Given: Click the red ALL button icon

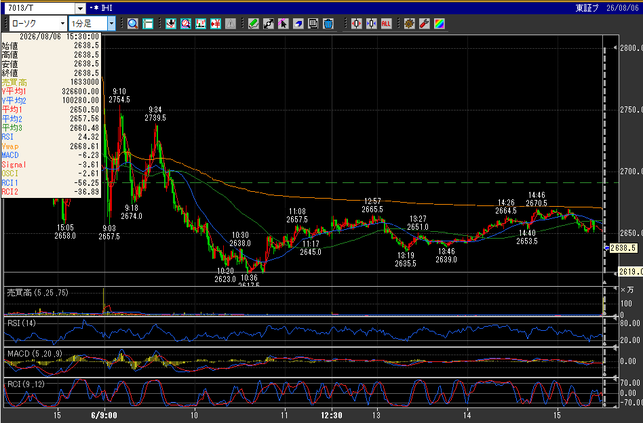Looking at the screenshot, I should pyautogui.click(x=386, y=24).
